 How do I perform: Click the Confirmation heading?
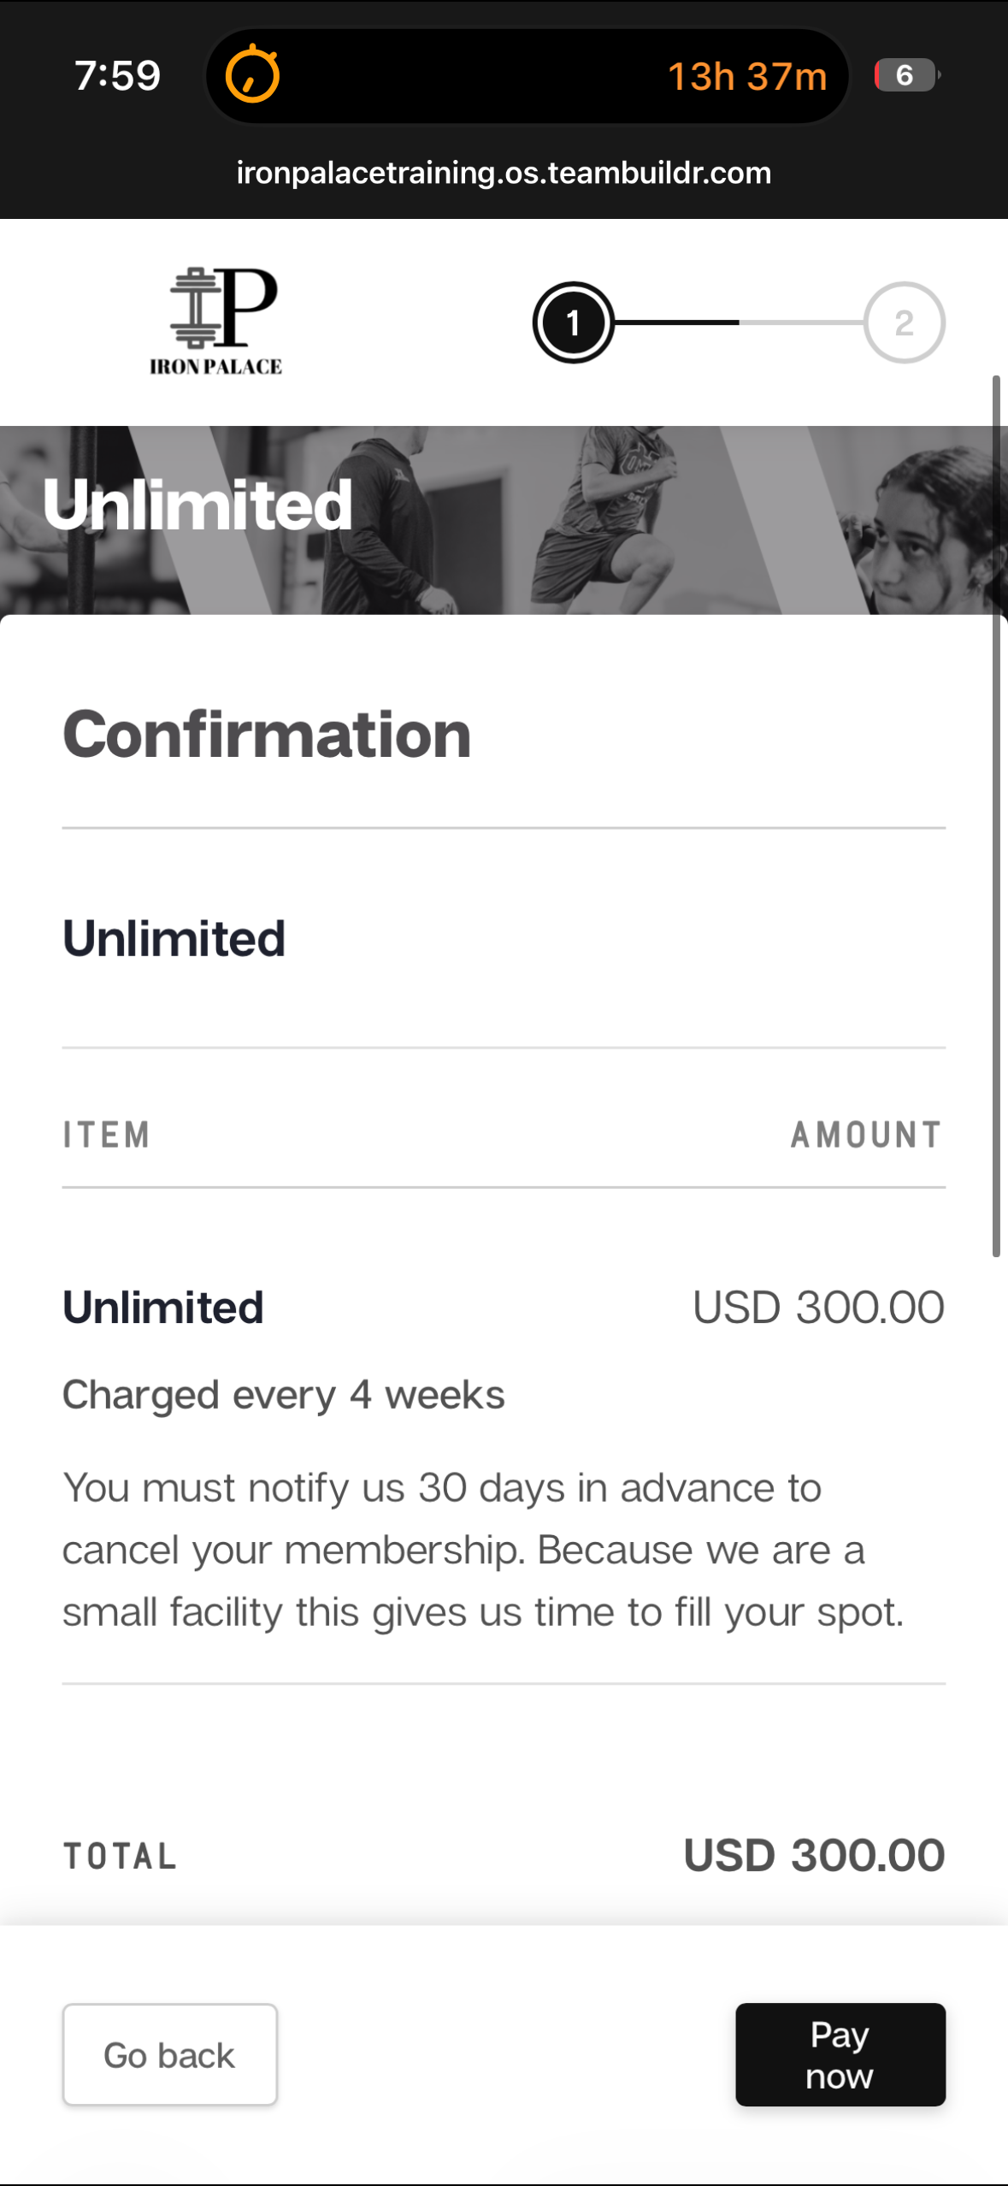267,735
